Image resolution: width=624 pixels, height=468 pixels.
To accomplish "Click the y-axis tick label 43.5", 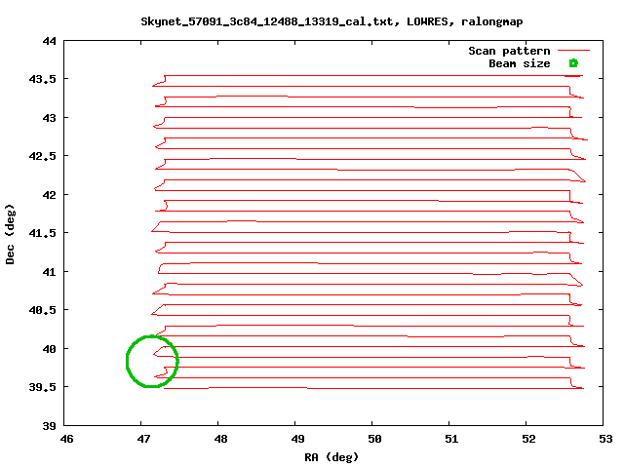I will [x=42, y=79].
